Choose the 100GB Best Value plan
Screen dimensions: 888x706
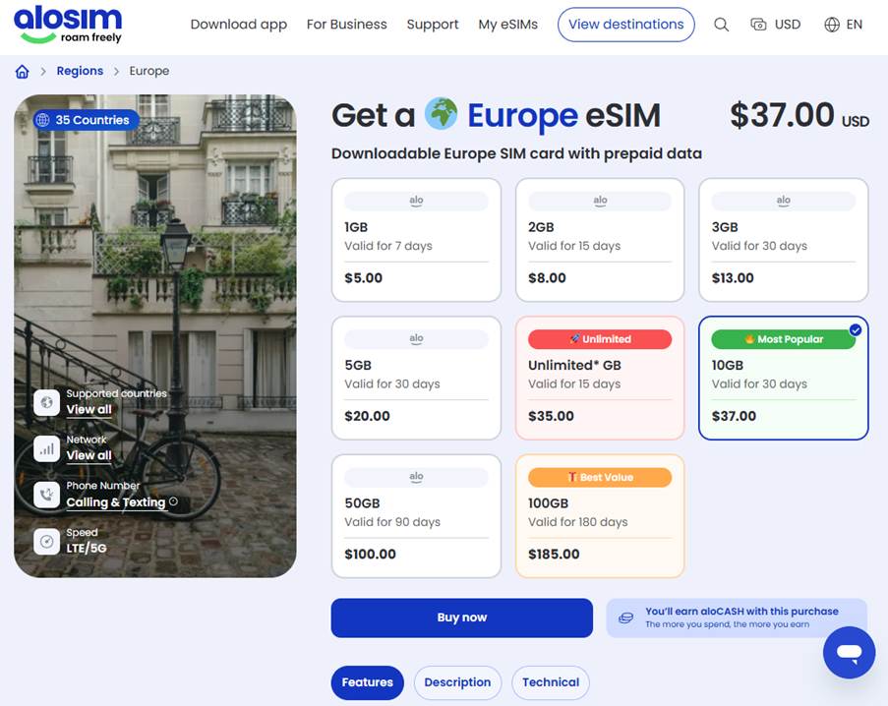[x=600, y=516]
